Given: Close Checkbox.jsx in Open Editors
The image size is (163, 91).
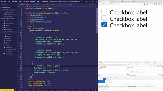Looking at the screenshot, I should click(3, 10).
